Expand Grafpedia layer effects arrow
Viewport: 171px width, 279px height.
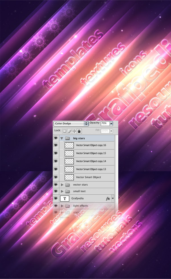pos(113,198)
